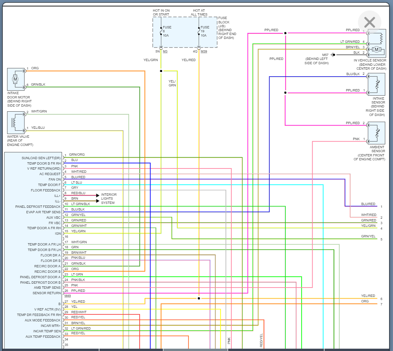Click 'PPL/RED' wire label at pin 26

(78, 291)
